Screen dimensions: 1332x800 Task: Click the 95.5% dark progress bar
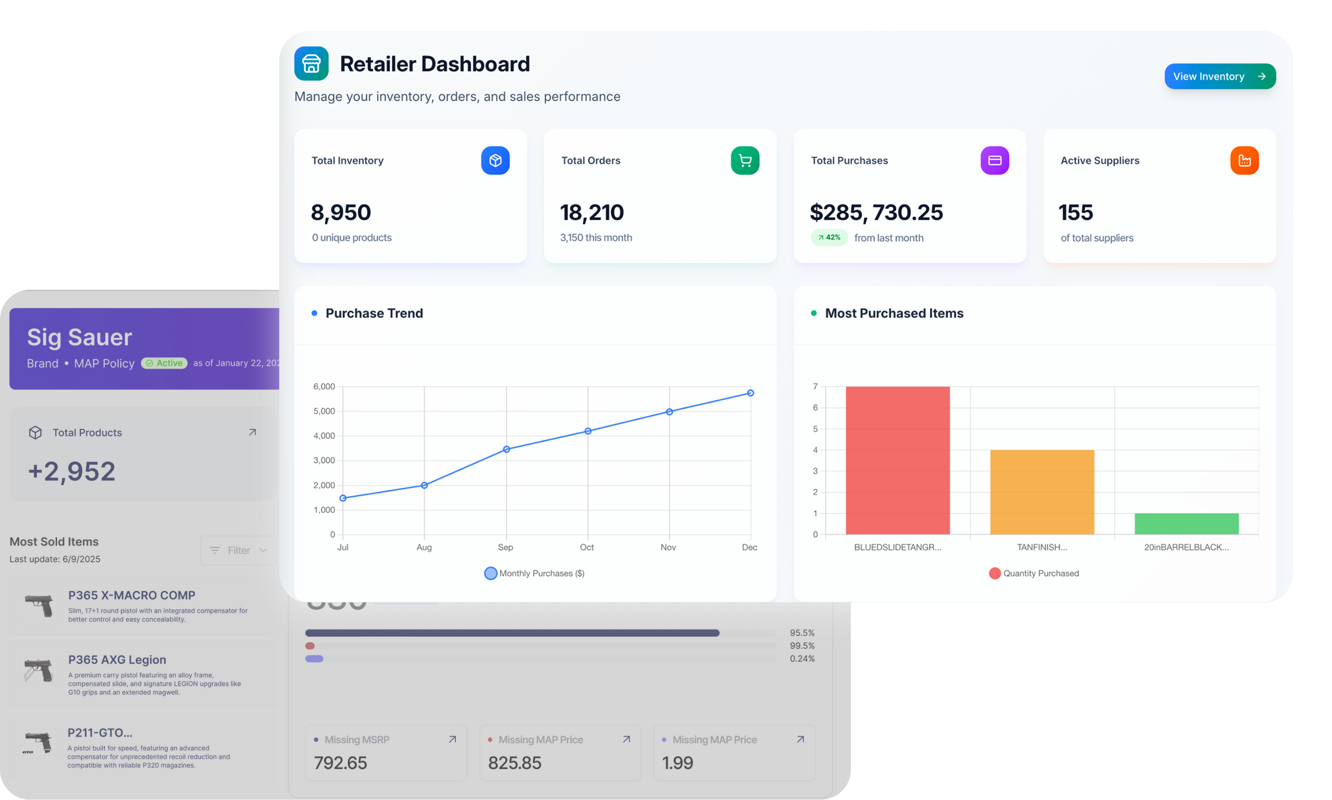512,633
